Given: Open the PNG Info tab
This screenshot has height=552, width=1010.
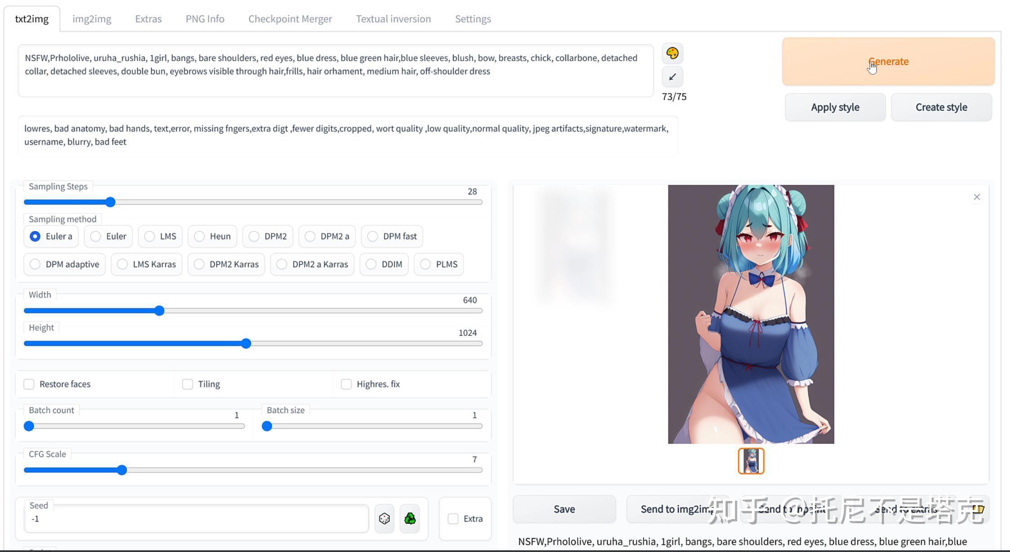Looking at the screenshot, I should click(x=205, y=19).
